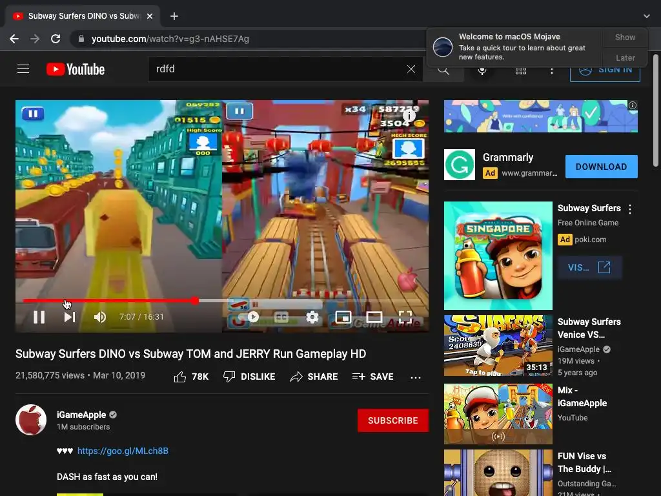
Task: Open the YouTube apps grid icon
Action: tap(521, 71)
